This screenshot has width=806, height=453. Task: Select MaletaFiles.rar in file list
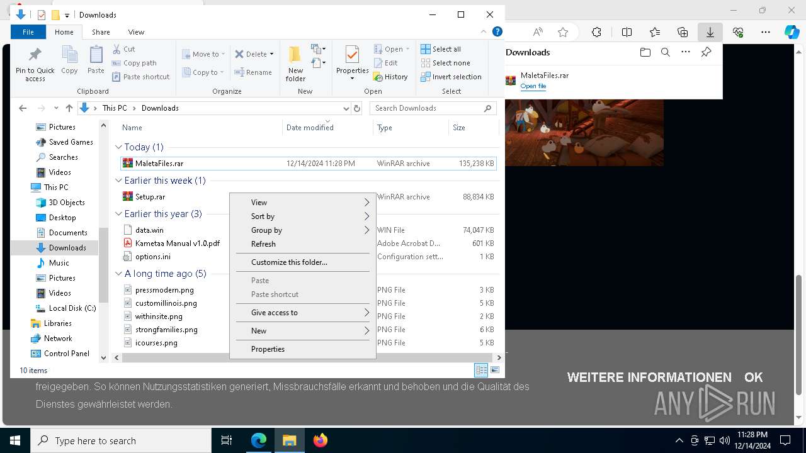click(x=309, y=164)
